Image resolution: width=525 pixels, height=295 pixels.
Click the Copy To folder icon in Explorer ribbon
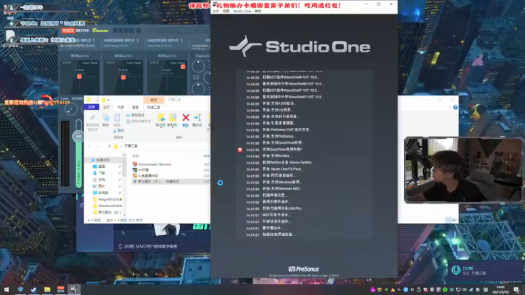173,117
